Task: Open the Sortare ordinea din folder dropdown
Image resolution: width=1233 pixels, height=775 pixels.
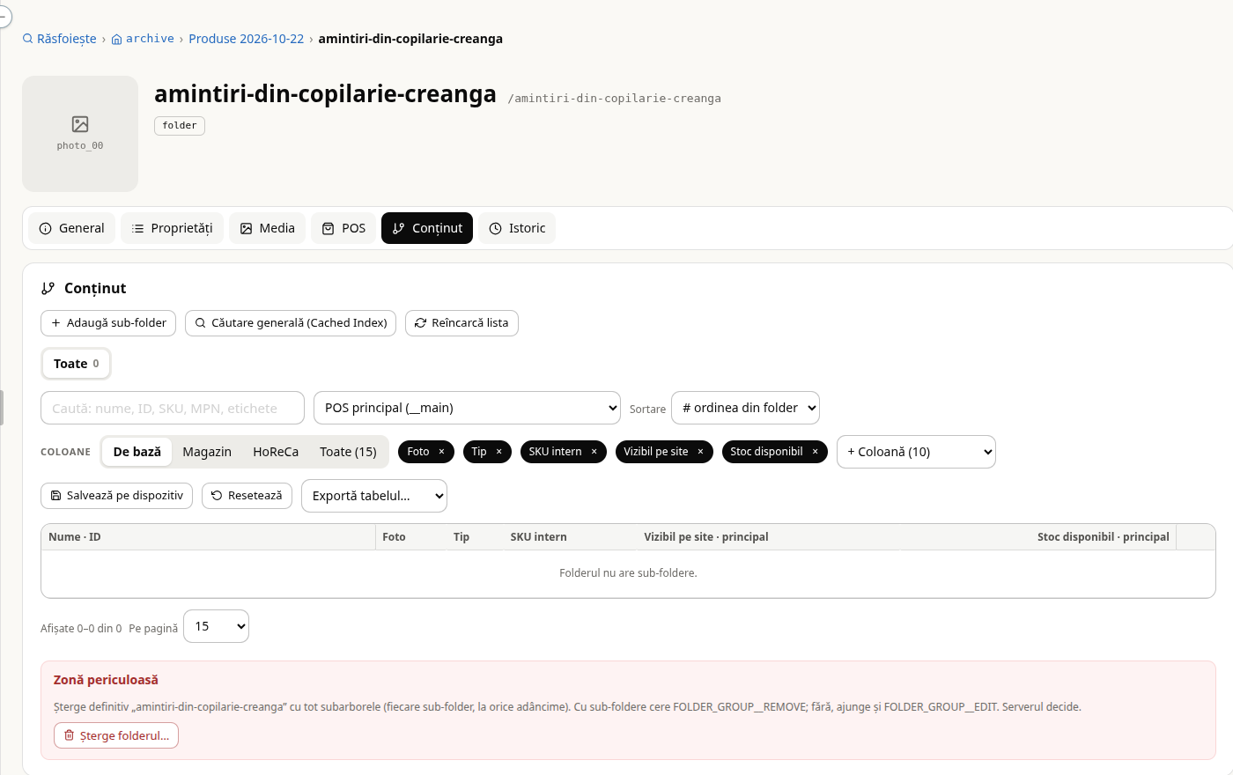Action: tap(745, 408)
